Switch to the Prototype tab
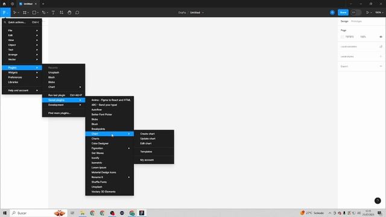This screenshot has height=217, width=386. [356, 22]
